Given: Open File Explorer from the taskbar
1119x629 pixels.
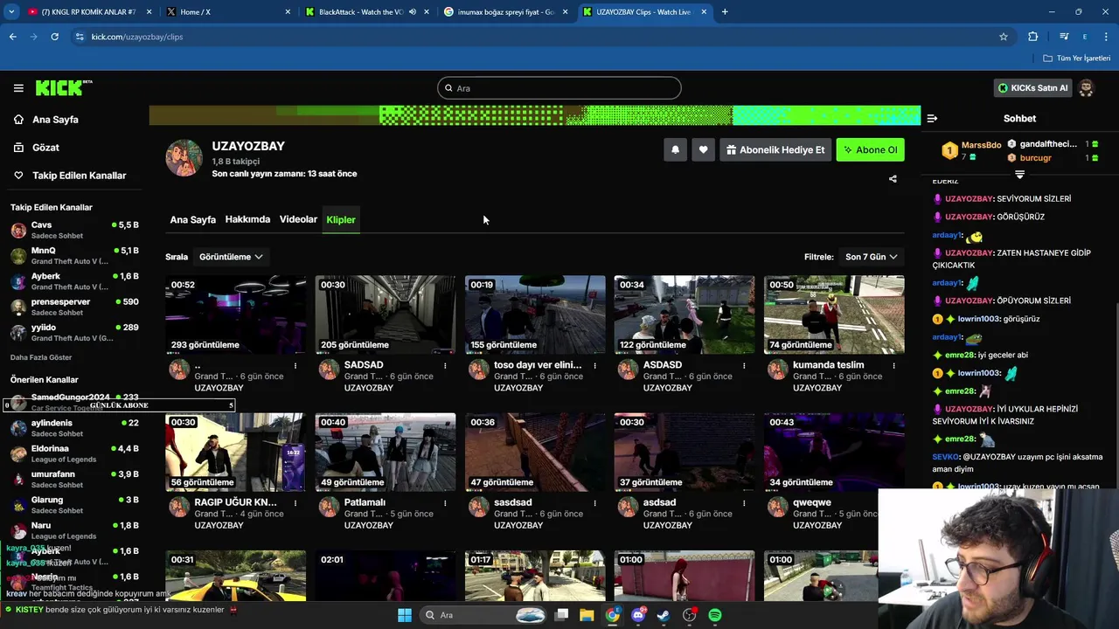Looking at the screenshot, I should (x=587, y=616).
